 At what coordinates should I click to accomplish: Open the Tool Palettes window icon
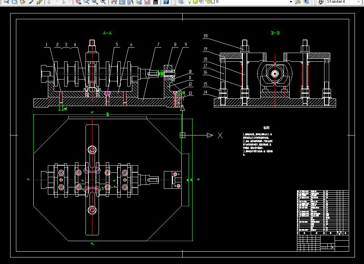[131, 2]
